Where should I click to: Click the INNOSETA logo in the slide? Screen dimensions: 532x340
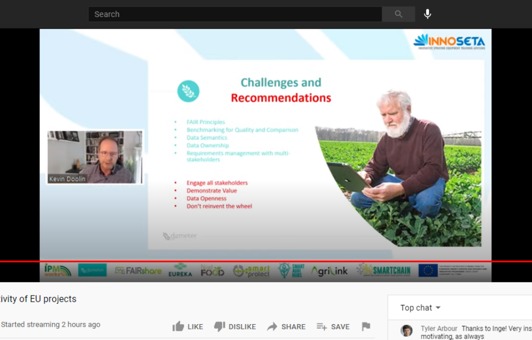[449, 41]
